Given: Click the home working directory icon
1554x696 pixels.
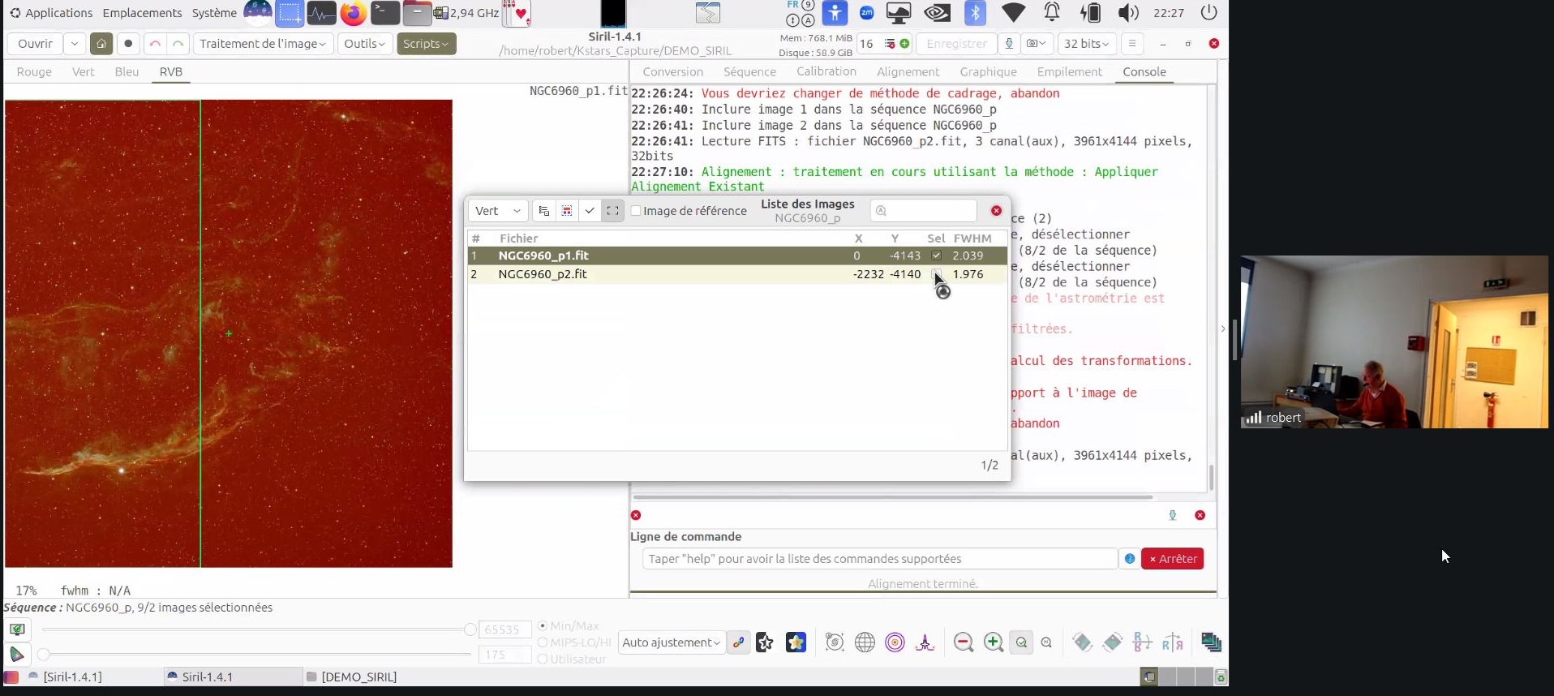Looking at the screenshot, I should point(101,44).
